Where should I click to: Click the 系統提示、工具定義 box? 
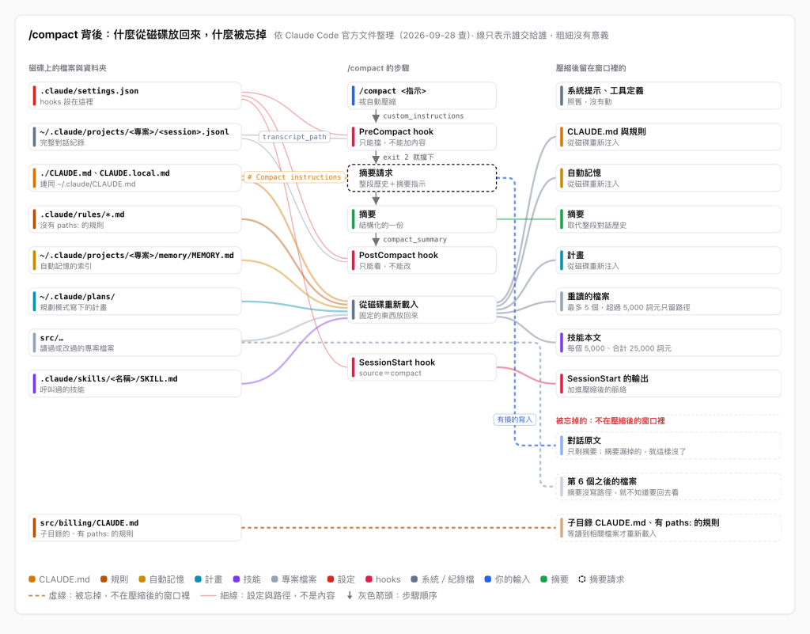668,96
